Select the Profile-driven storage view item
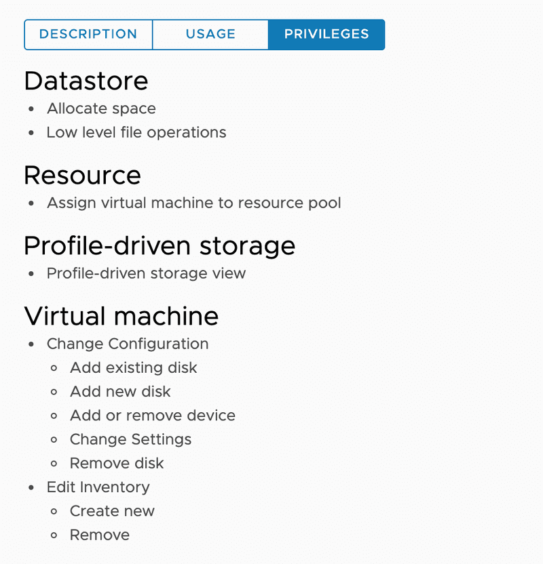The image size is (543, 564). point(146,273)
